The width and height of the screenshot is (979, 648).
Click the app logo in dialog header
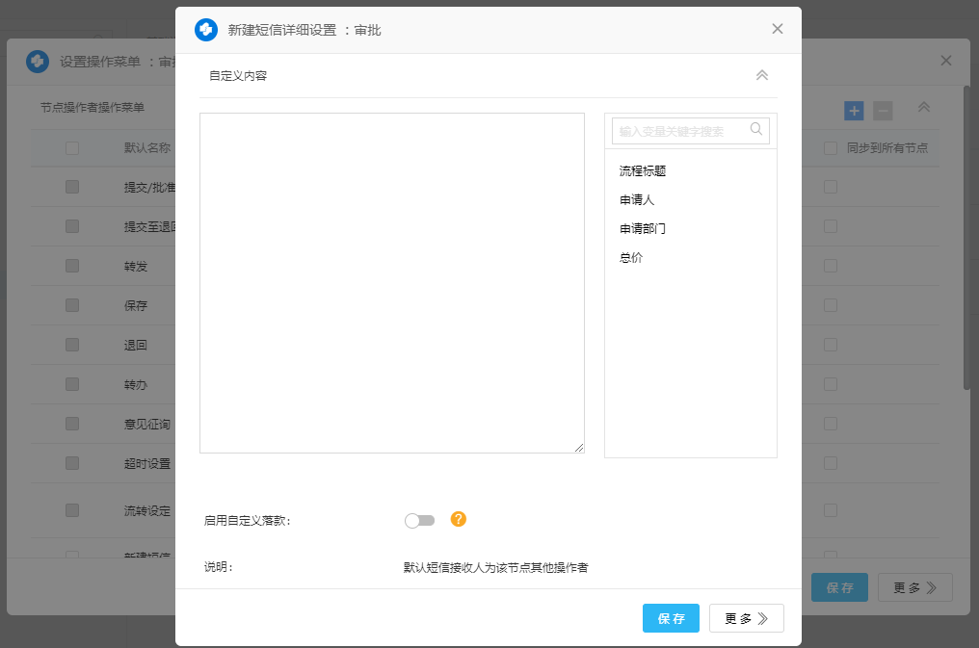(206, 30)
